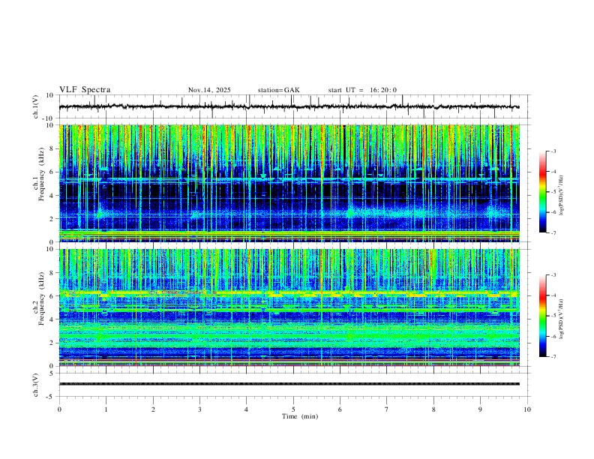
Task: Click the '-5' label on ch.1 colorbar
Action: coord(553,192)
